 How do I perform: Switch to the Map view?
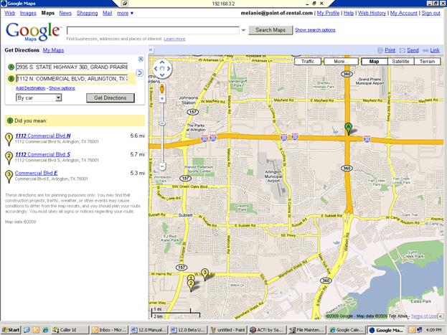pos(374,61)
